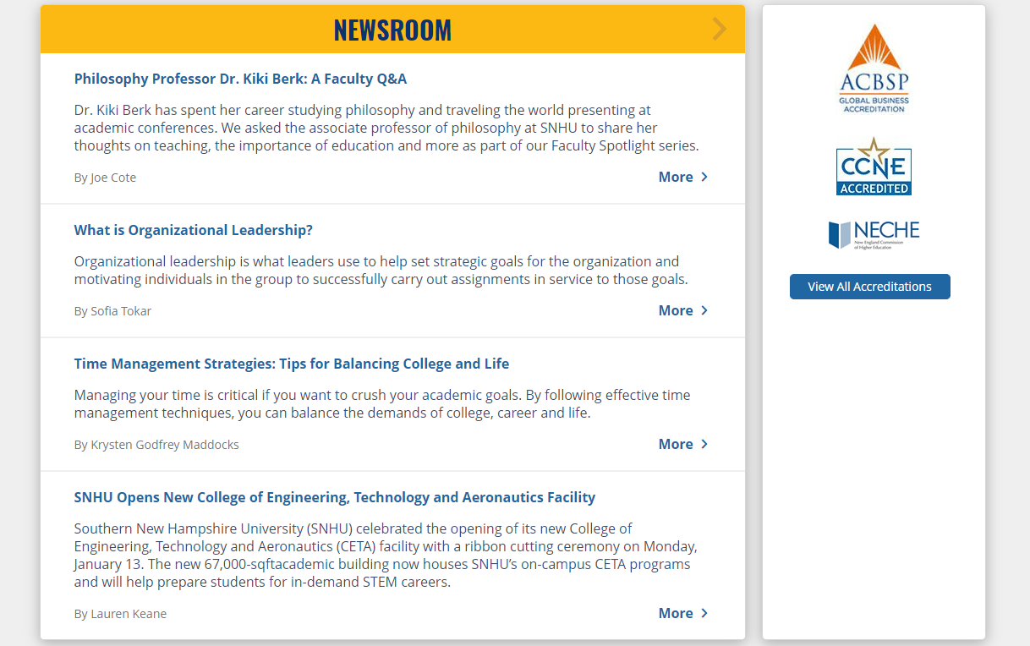Open the Philosophy Professor Dr. Kiki Berk article
The width and height of the screenshot is (1030, 646).
240,79
